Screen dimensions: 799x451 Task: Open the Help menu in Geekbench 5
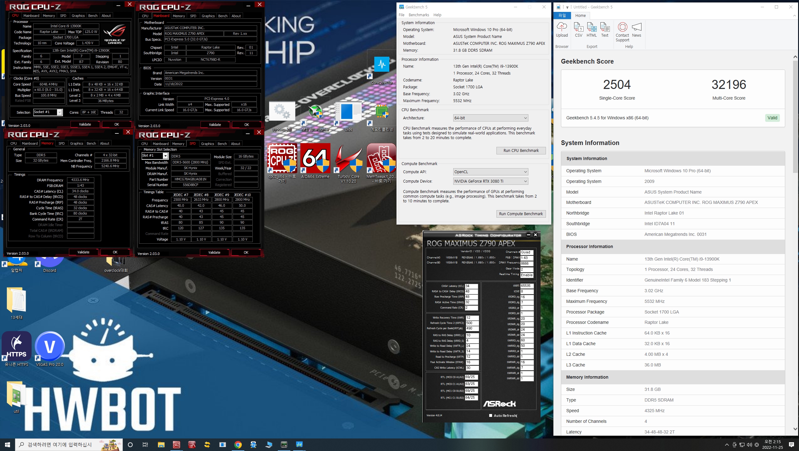tap(437, 15)
